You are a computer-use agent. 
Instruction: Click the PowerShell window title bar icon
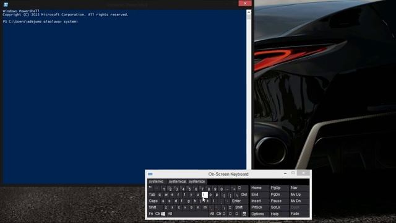pos(6,4)
